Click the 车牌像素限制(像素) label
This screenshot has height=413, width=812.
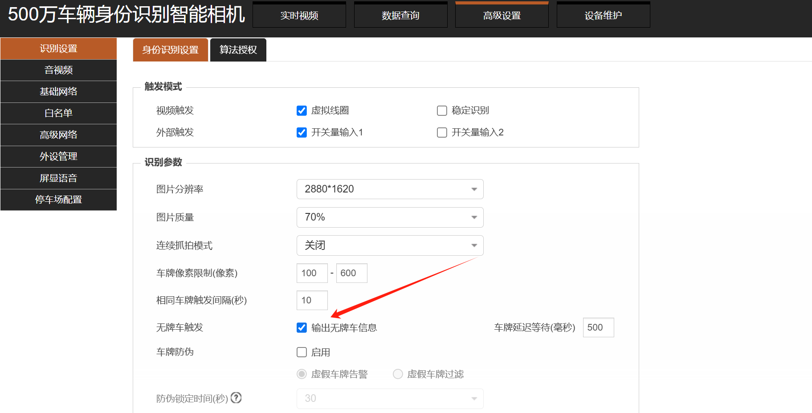tap(197, 273)
